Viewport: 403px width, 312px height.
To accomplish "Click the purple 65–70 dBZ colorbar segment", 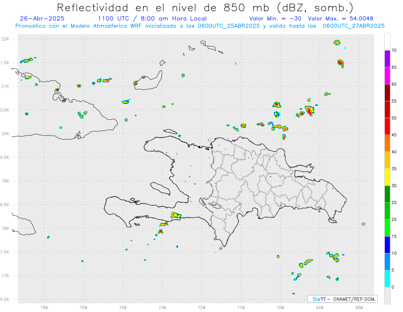I will click(387, 59).
